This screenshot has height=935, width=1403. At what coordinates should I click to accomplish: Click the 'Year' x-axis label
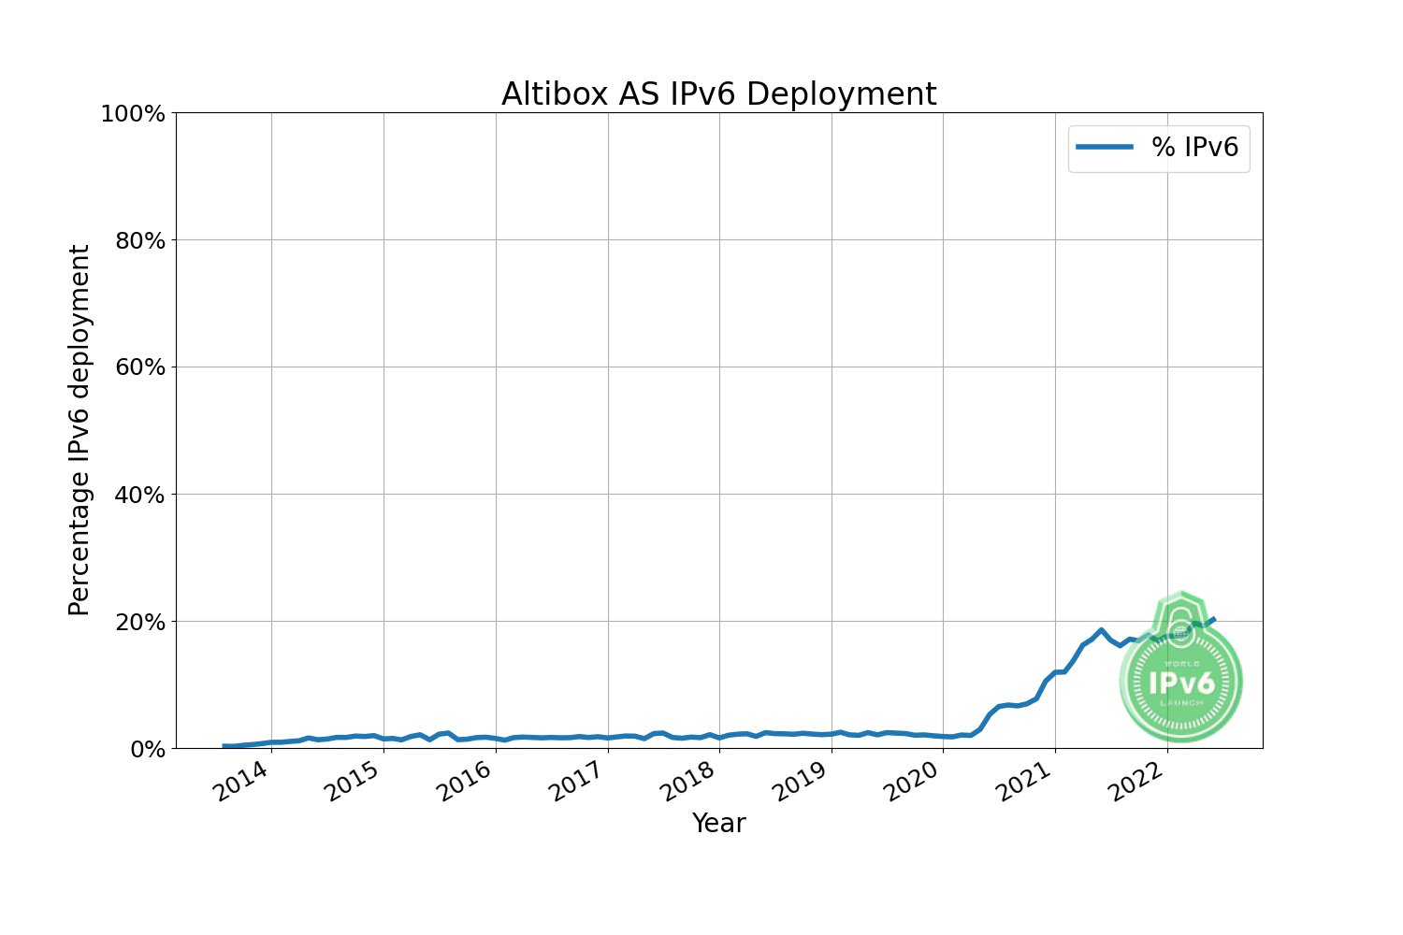click(718, 823)
